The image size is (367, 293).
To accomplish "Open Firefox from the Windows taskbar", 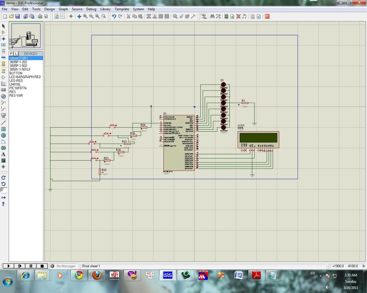I will click(x=96, y=275).
